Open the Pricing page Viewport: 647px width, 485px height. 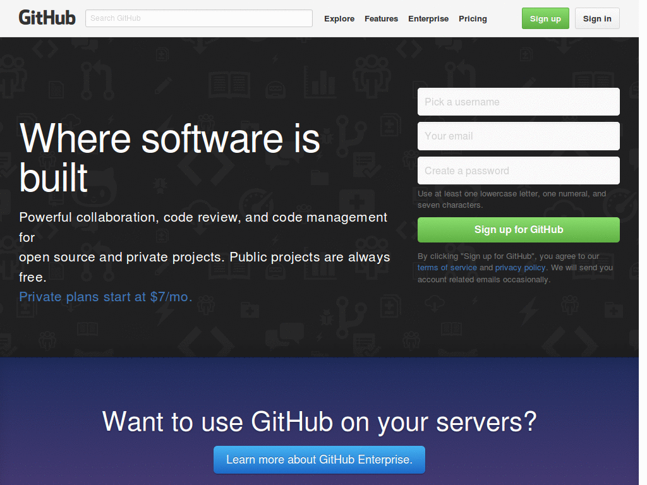(473, 19)
